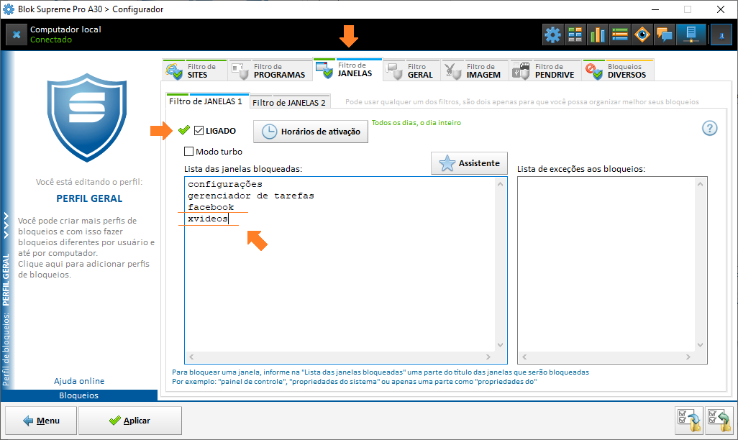Open the Bloqueios DIVERSOS tab
This screenshot has height=440, width=738.
coord(618,70)
